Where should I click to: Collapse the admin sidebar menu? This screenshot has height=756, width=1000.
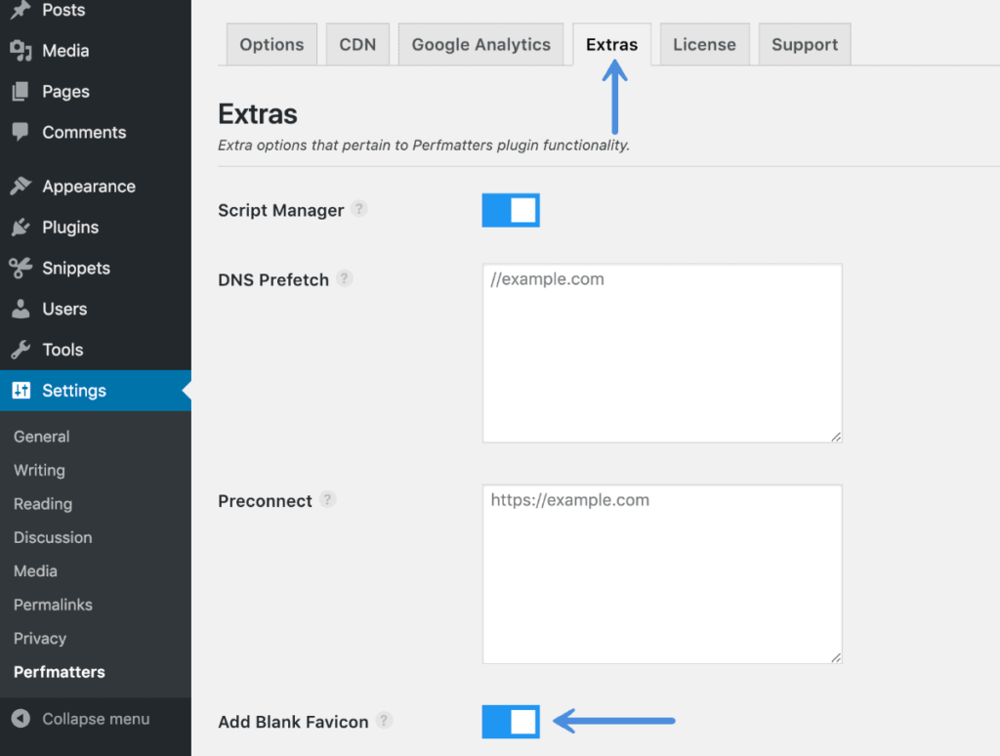click(81, 719)
